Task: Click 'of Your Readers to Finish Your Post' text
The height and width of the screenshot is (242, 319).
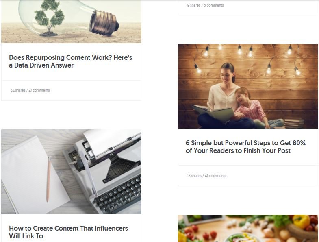Action: pyautogui.click(x=238, y=150)
